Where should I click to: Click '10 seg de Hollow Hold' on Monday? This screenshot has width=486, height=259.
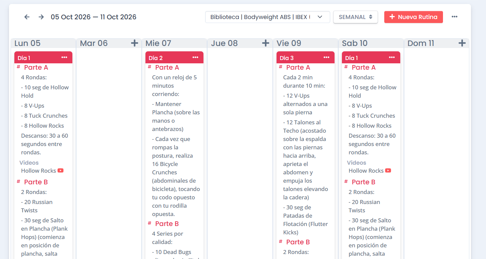pyautogui.click(x=45, y=91)
